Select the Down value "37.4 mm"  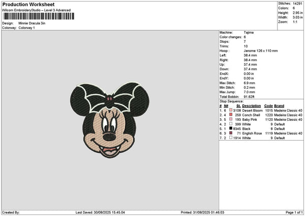[250, 69]
